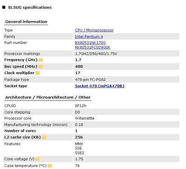Click the Willamette processor core value

(85, 118)
